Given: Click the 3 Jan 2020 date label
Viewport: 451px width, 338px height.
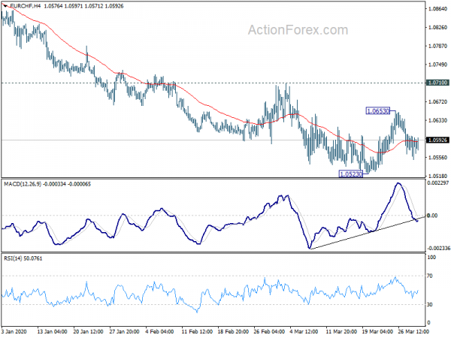Looking at the screenshot, I should click(x=14, y=331).
